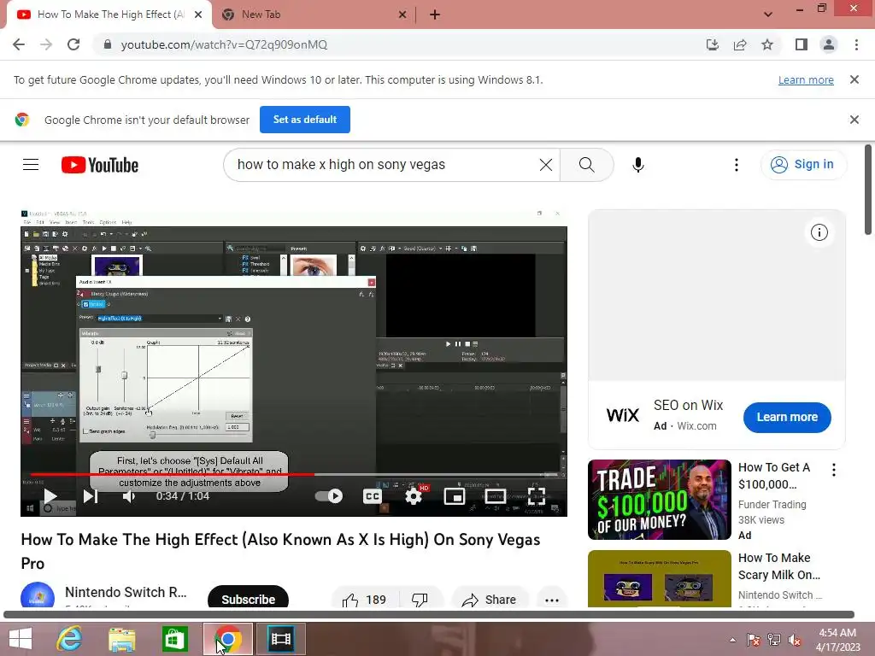875x656 pixels.
Task: Launch Internet Explorer from taskbar
Action: click(70, 639)
